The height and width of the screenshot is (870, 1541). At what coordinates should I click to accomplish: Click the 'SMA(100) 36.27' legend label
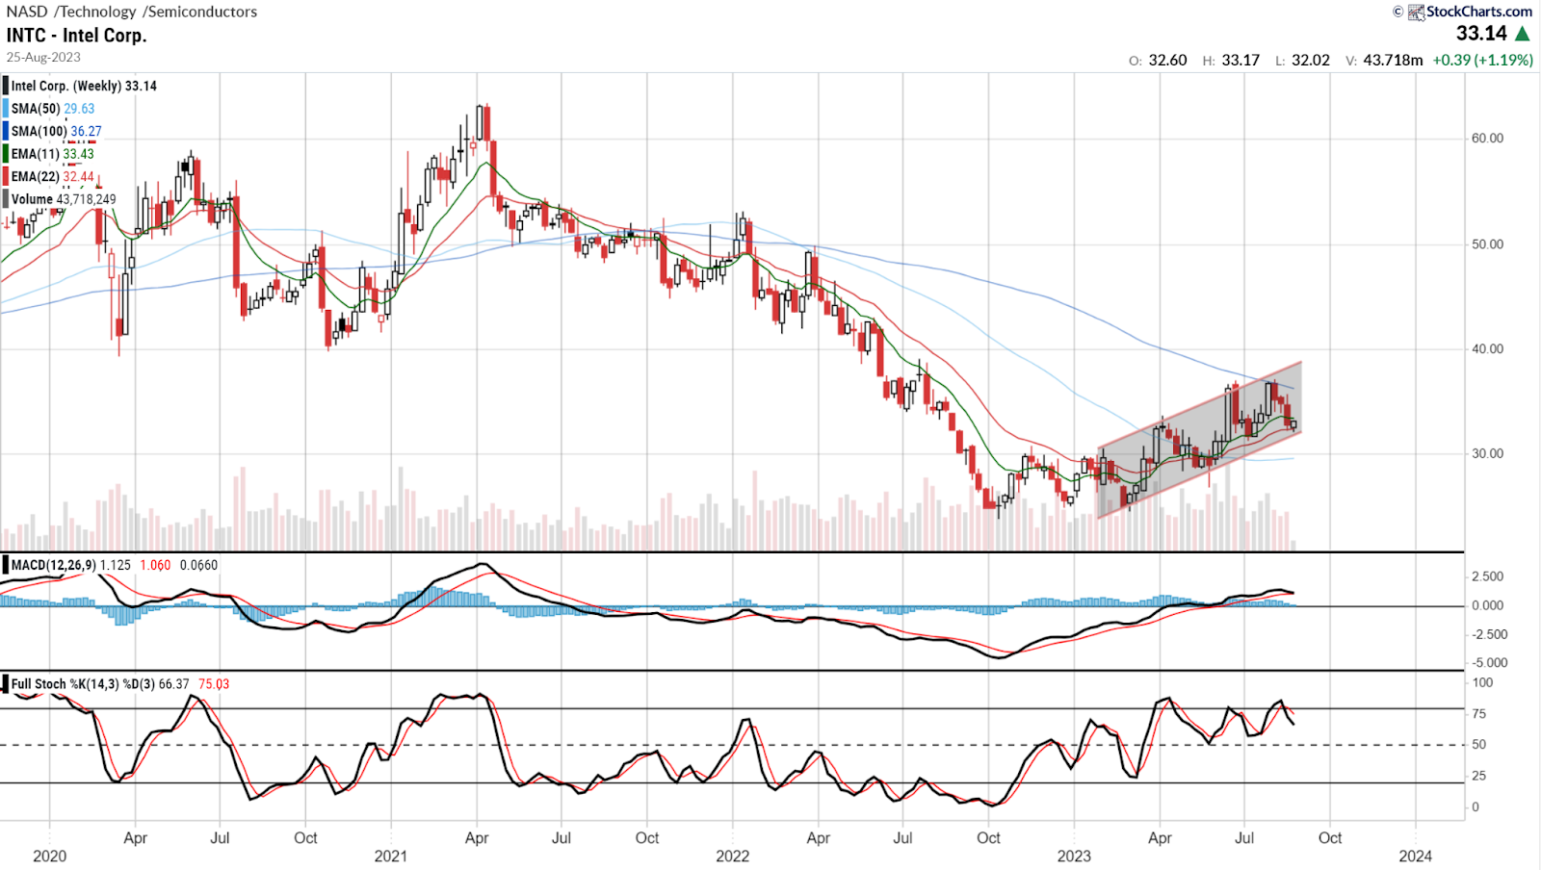click(56, 131)
